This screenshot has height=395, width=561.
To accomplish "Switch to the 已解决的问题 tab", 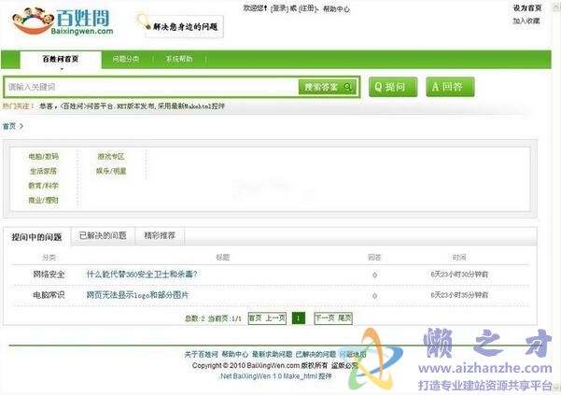I will pyautogui.click(x=103, y=236).
